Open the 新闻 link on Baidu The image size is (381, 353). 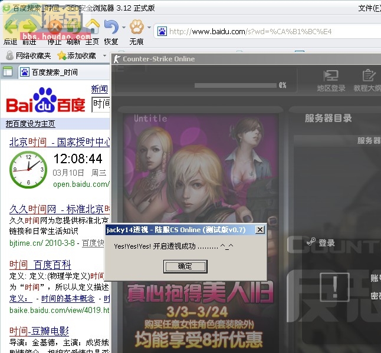(x=100, y=89)
